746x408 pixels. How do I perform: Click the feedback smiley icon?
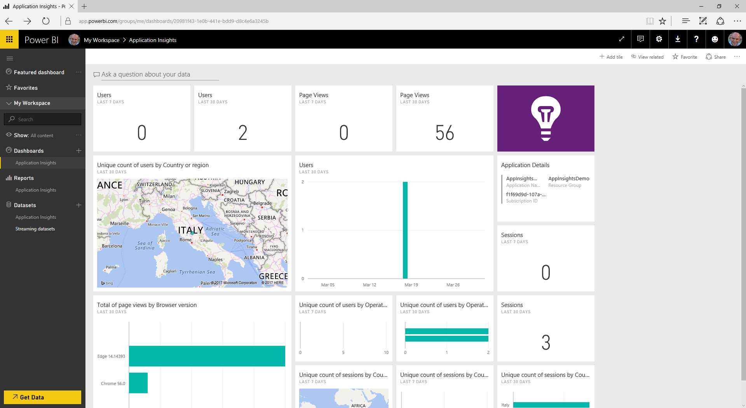coord(715,39)
